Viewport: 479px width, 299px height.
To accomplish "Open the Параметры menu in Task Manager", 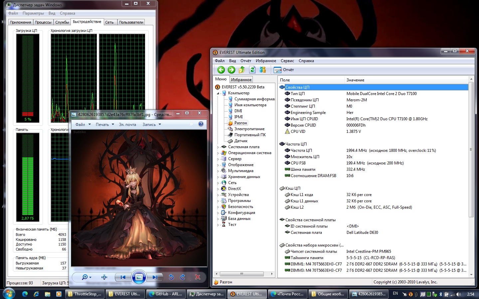I will coord(33,13).
